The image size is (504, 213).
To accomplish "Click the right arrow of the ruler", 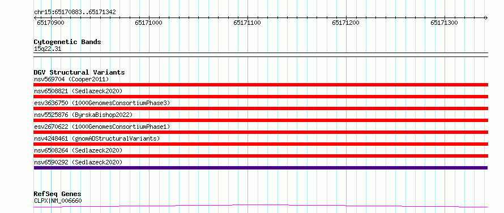I will point(486,18).
